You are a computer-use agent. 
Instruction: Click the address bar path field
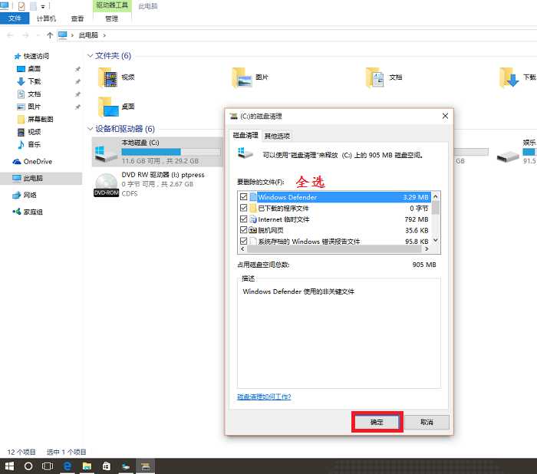(x=297, y=35)
